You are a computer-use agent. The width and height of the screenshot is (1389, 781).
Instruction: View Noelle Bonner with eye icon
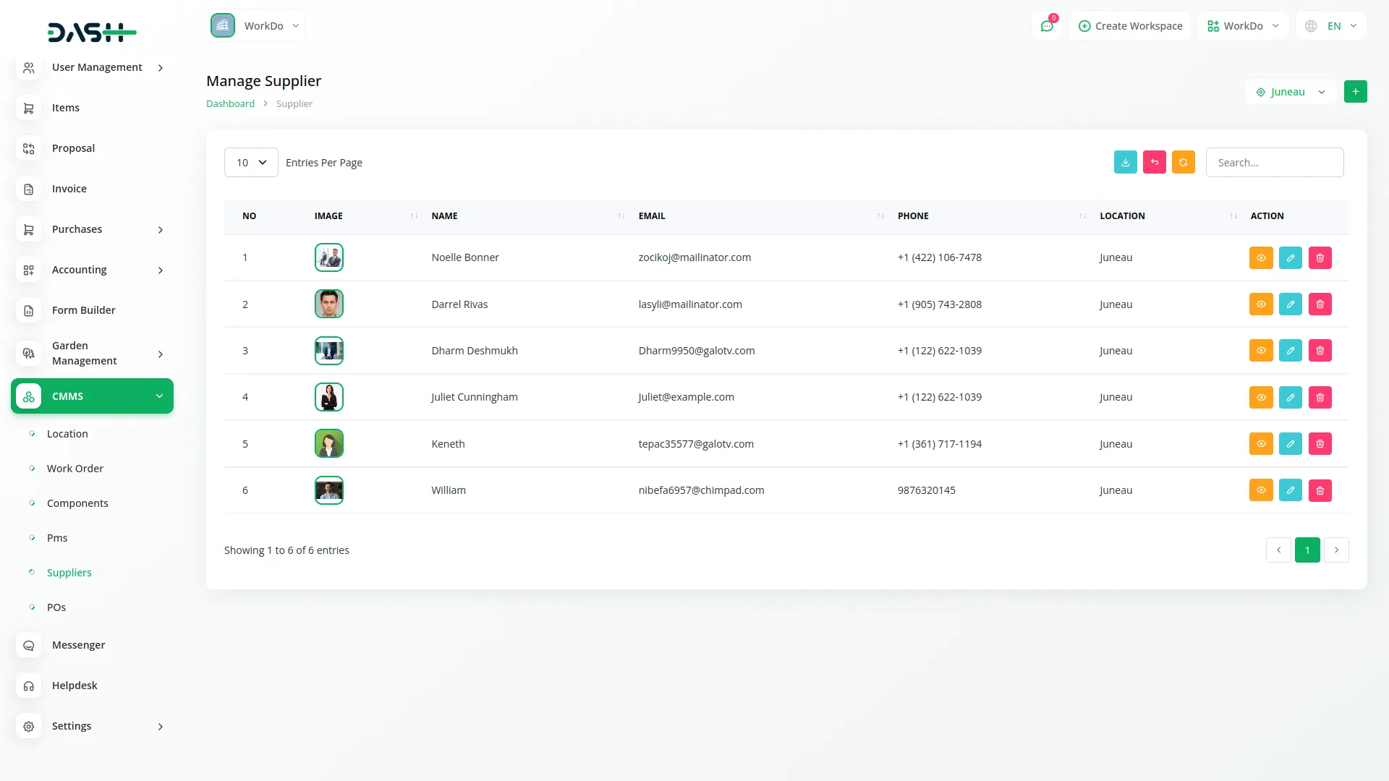click(1260, 258)
